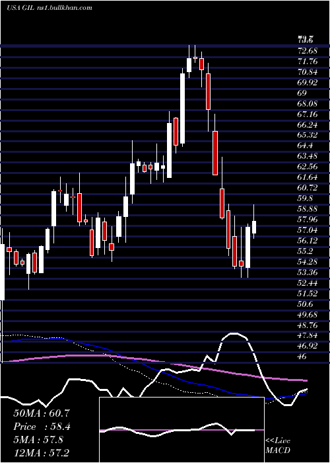Select the 66.24 price axis label
The height and width of the screenshot is (463, 330).
coord(308,124)
